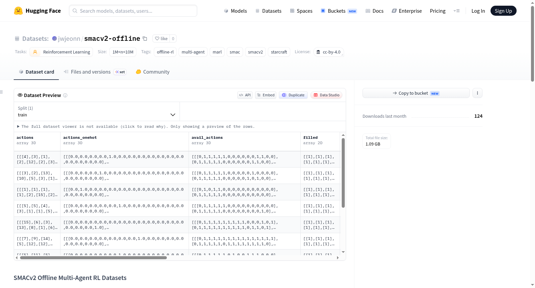Click the Reinforcement Learning task tag
Image resolution: width=535 pixels, height=288 pixels.
61,52
